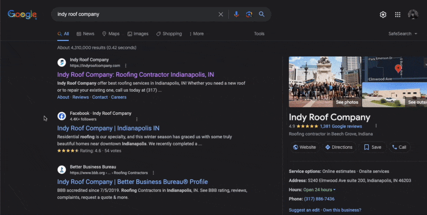Select the All tab
Viewport: 427px width, 215px height.
point(63,34)
